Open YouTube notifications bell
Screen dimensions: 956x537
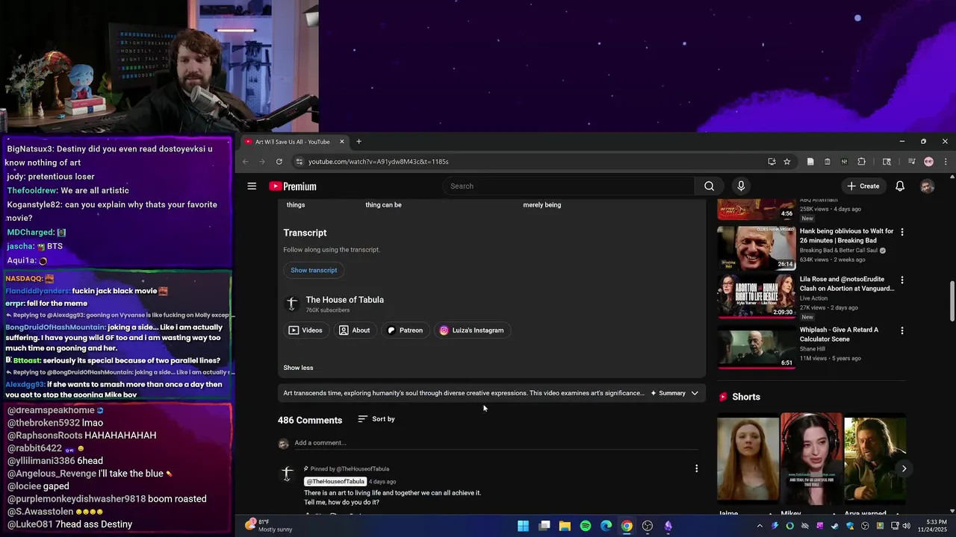pyautogui.click(x=900, y=186)
